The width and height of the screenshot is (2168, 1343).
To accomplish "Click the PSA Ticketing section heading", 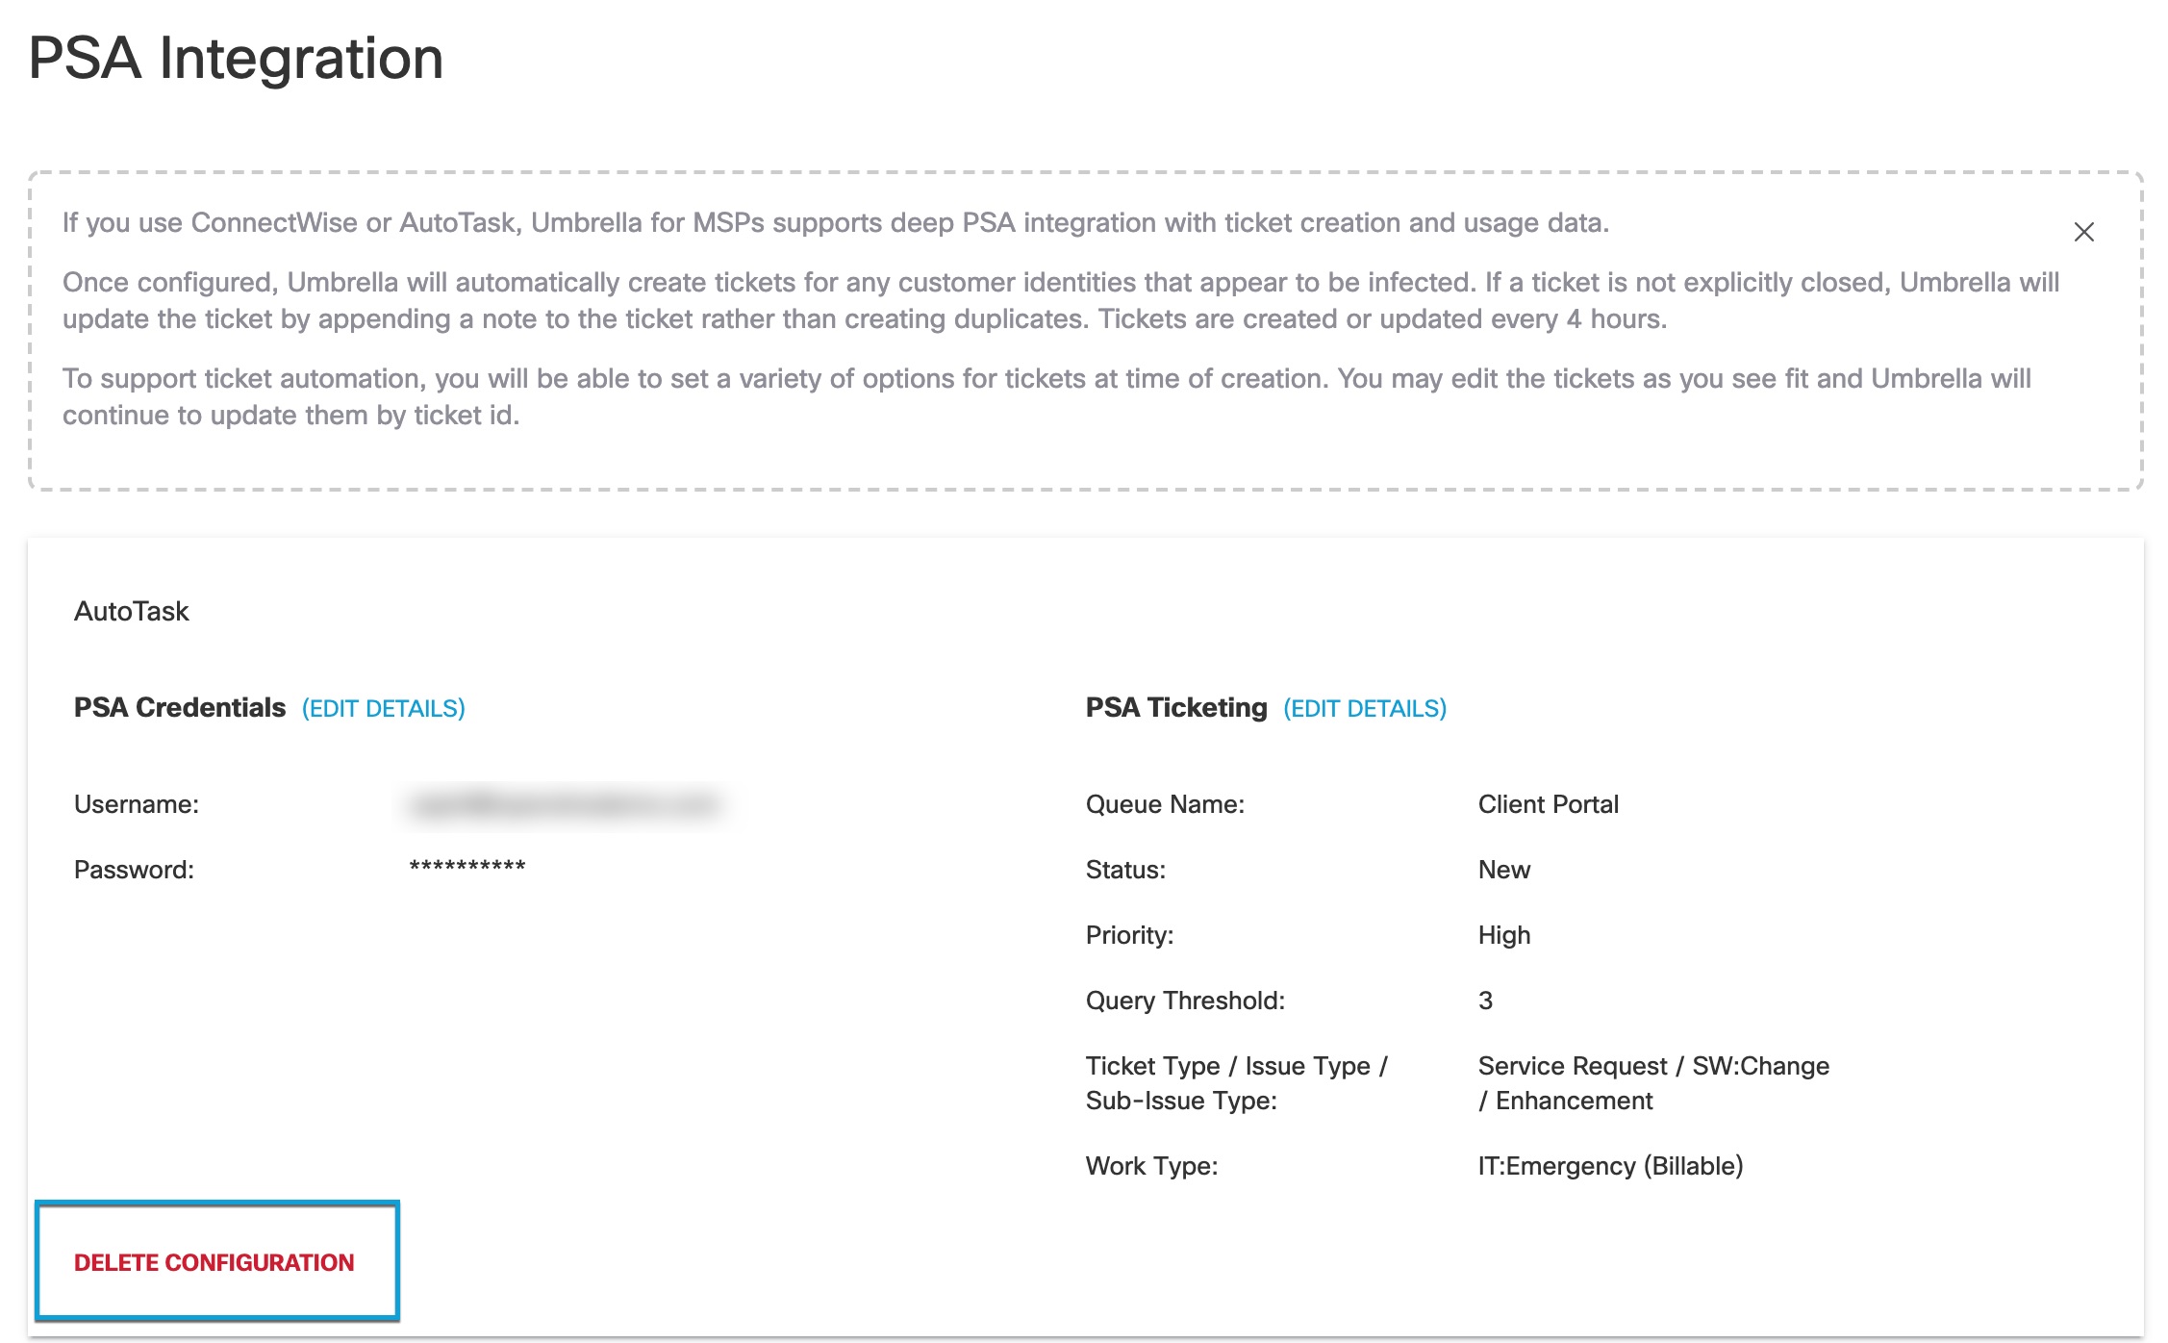I will tap(1175, 708).
